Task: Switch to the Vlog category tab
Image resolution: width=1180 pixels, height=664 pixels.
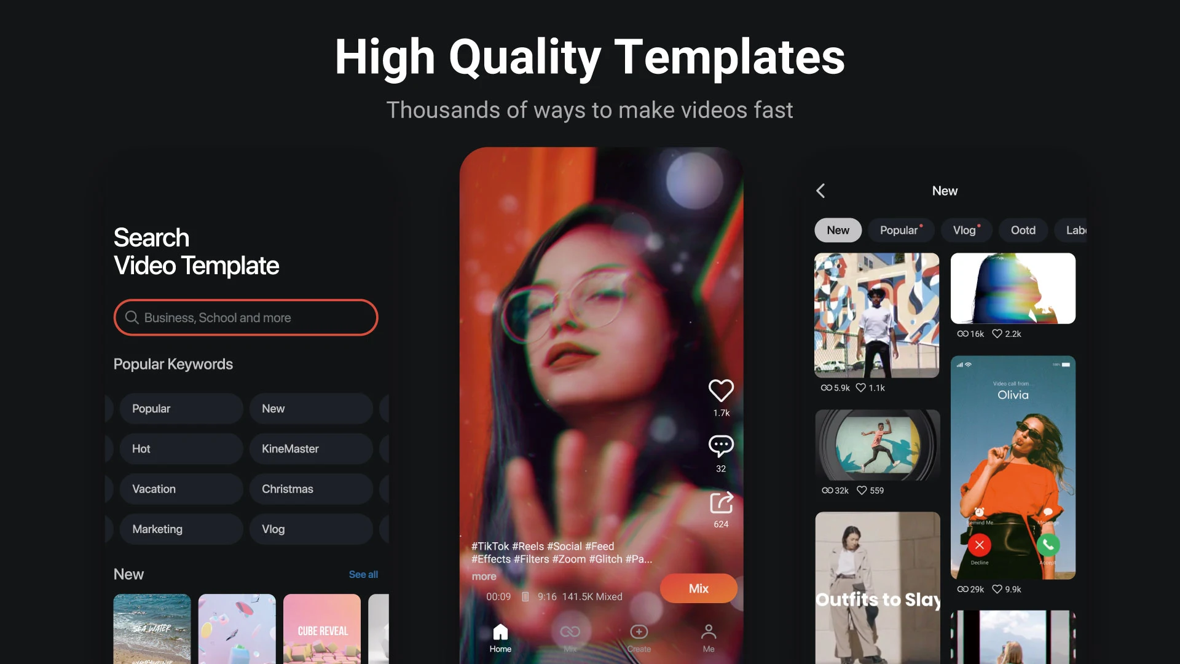Action: (x=965, y=230)
